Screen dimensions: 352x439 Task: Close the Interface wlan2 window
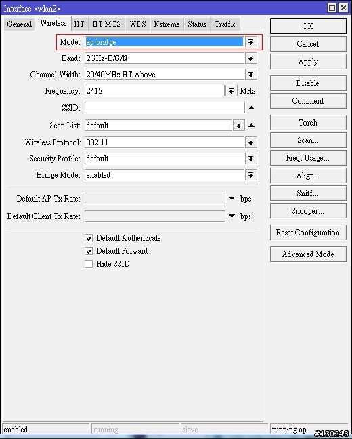point(343,8)
